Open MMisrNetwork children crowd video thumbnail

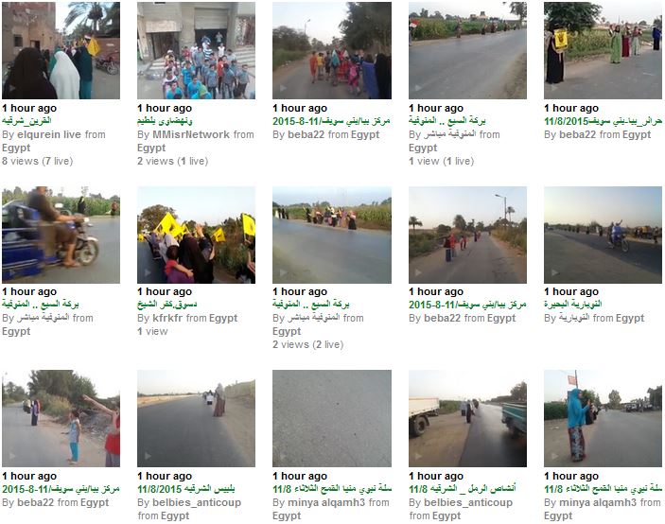[197, 50]
